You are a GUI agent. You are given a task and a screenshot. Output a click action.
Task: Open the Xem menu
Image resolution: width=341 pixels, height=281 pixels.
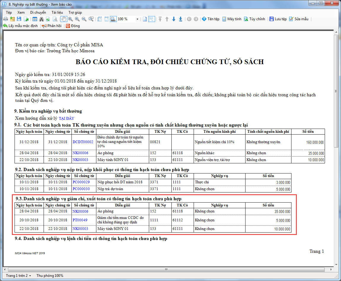(x=21, y=12)
